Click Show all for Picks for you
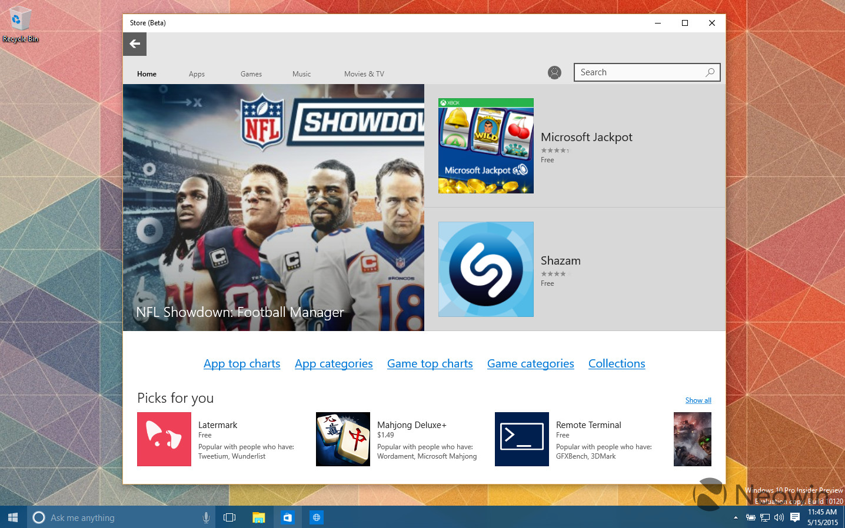This screenshot has height=528, width=845. click(x=698, y=400)
